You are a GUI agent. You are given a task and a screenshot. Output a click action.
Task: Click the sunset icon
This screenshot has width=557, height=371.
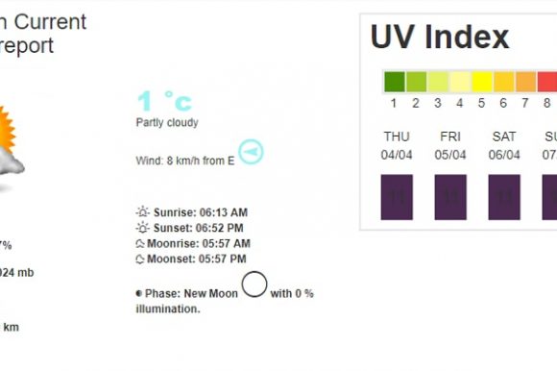(143, 228)
